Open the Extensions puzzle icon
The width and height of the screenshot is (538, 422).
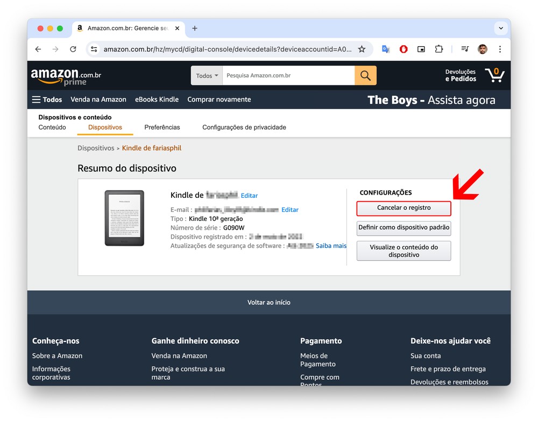click(439, 49)
